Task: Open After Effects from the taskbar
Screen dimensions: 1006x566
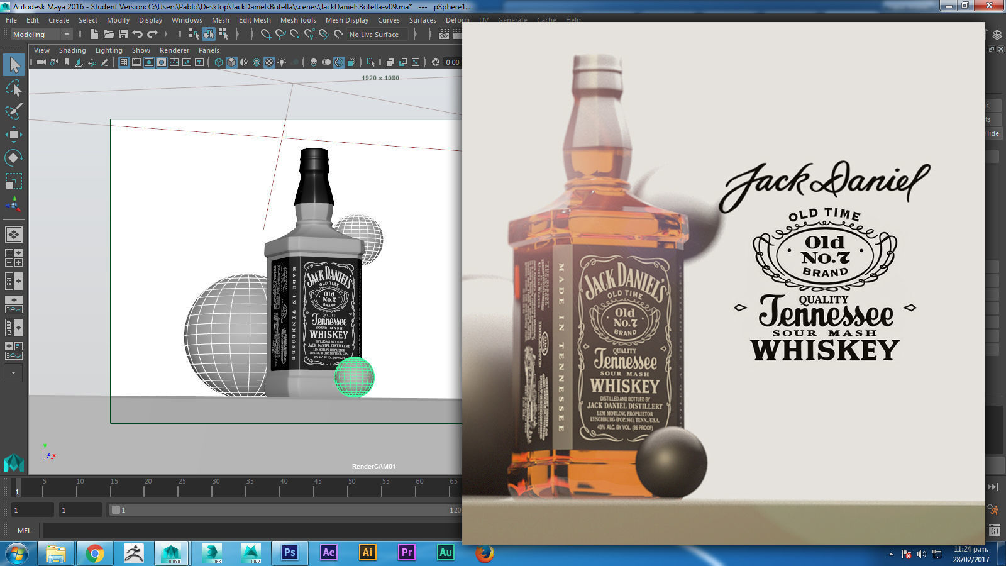Action: 328,553
